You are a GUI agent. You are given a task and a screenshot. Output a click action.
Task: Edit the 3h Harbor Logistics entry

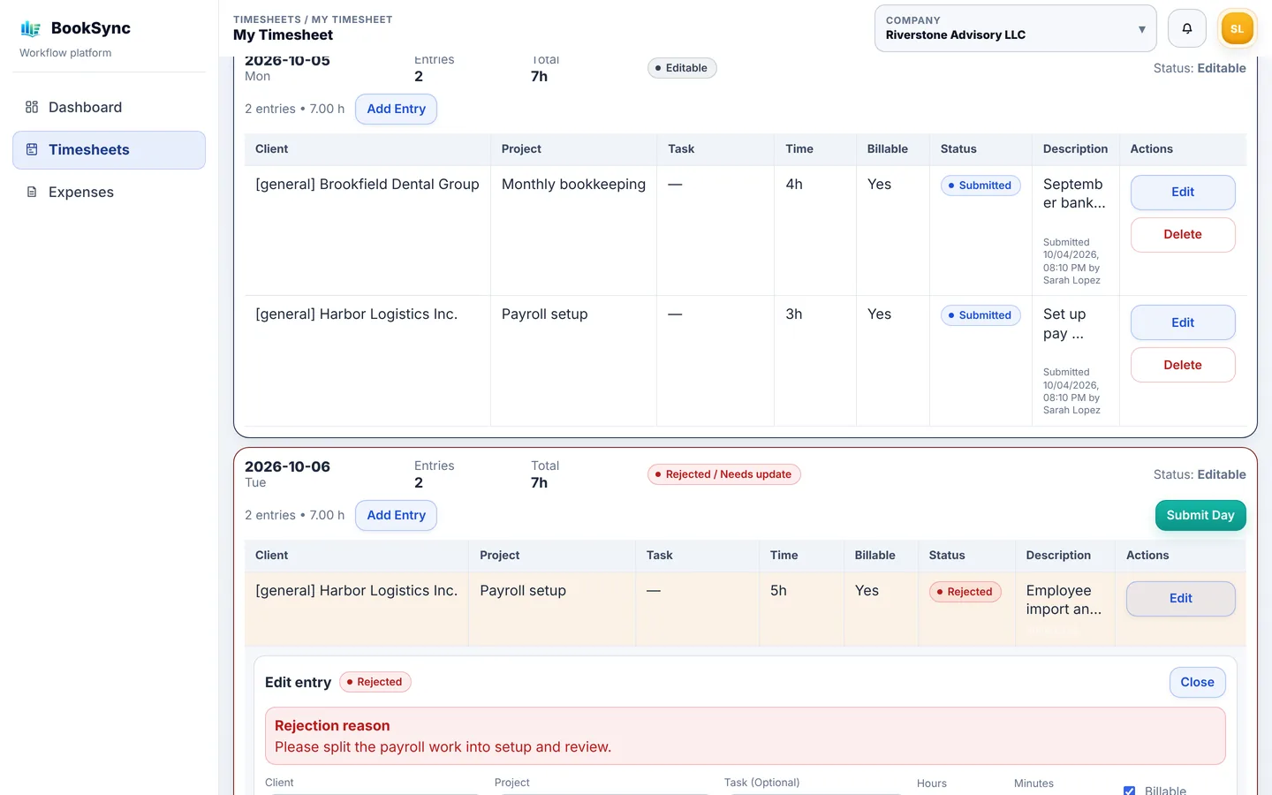(x=1183, y=322)
